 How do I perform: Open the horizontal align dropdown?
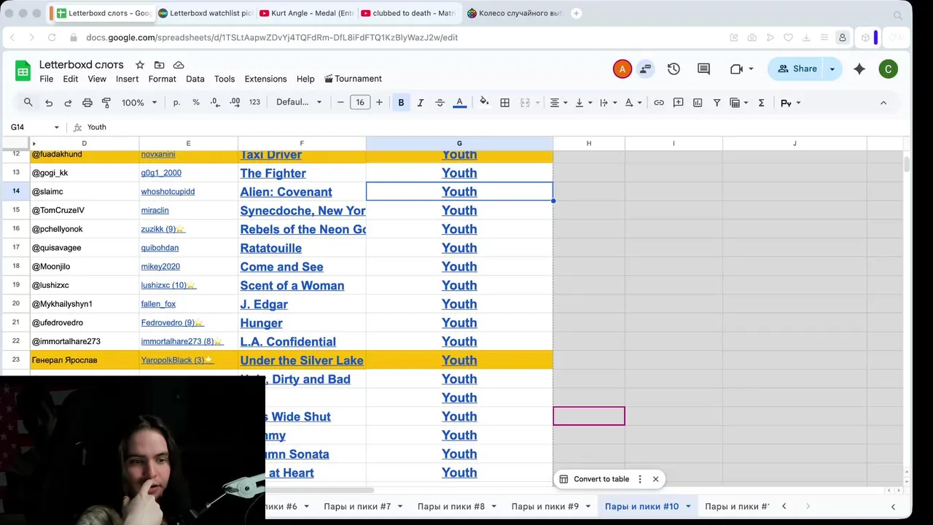[559, 103]
